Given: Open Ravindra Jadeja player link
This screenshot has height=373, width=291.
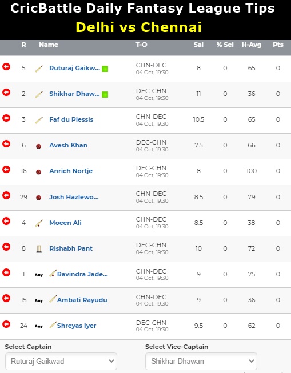Looking at the screenshot, I should click(82, 274).
